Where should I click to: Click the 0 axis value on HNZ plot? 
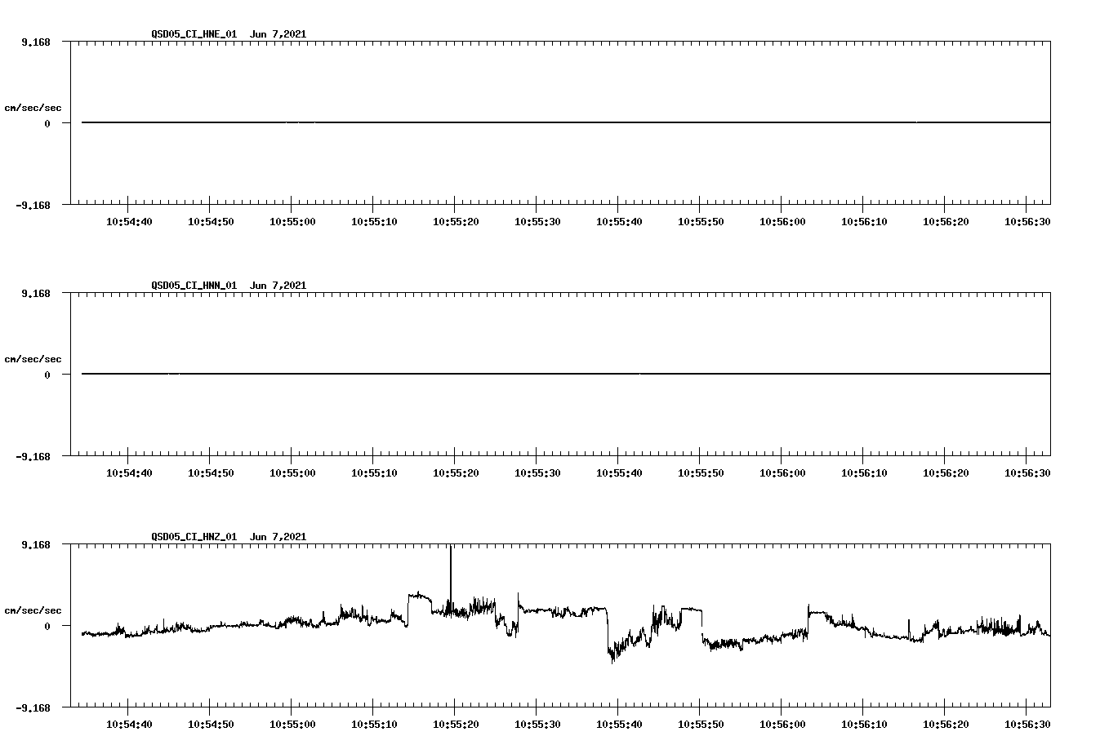pos(47,626)
